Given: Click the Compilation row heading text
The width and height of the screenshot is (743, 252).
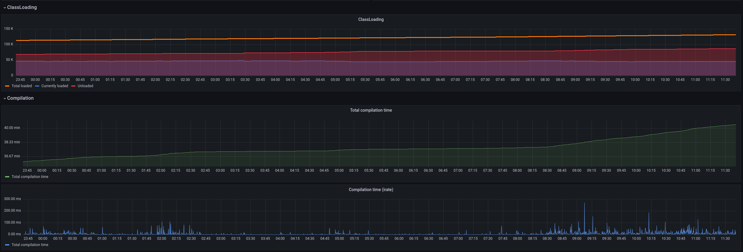Looking at the screenshot, I should pos(20,98).
